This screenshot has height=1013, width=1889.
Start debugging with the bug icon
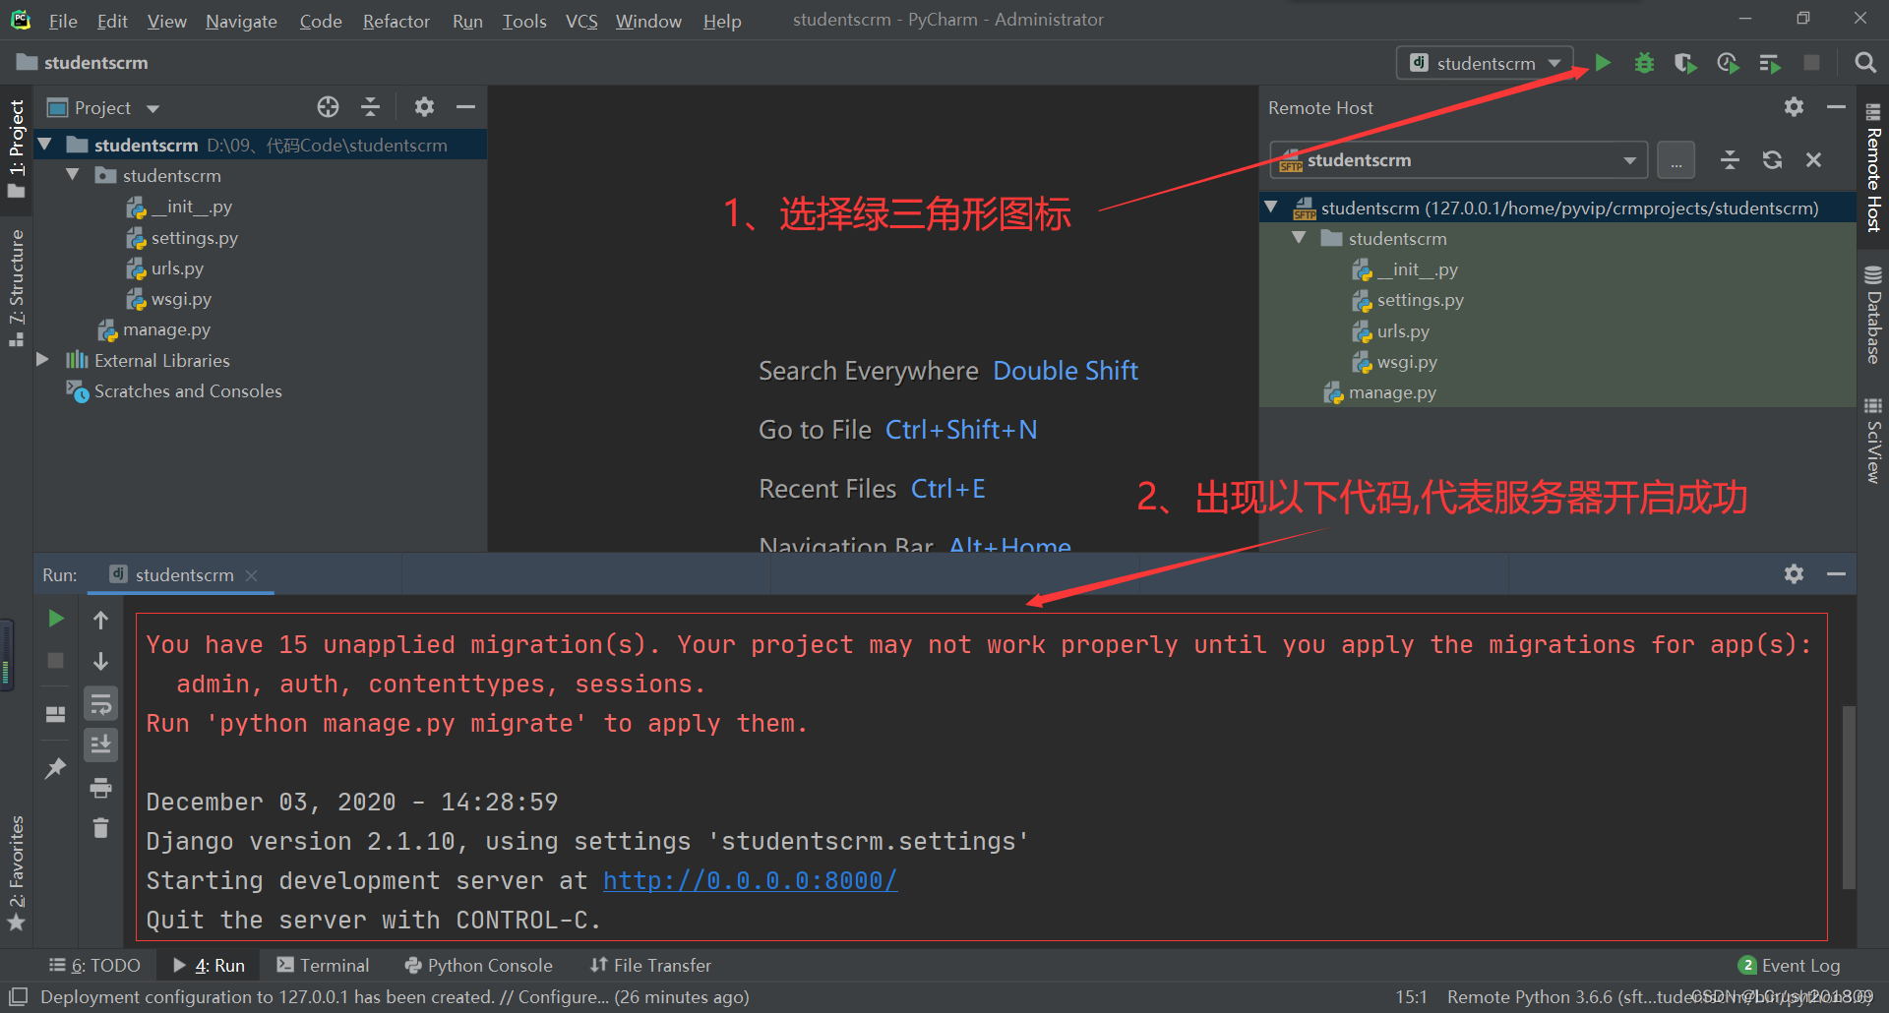pyautogui.click(x=1643, y=62)
